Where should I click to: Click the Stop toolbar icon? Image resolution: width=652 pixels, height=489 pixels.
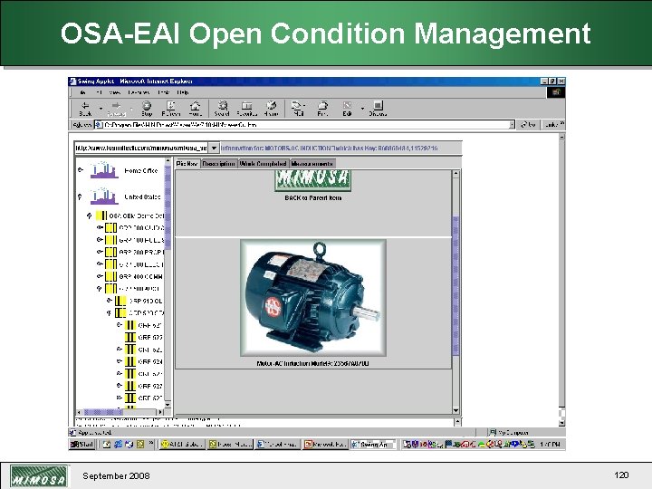147,109
